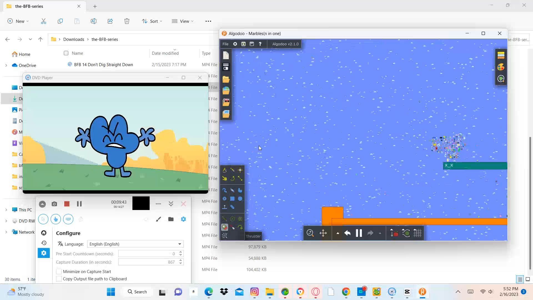Toggle gravity apple icon
This screenshot has width=533, height=300.
(394, 233)
